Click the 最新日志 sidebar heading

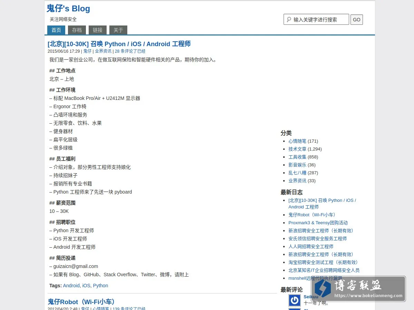[x=292, y=192]
